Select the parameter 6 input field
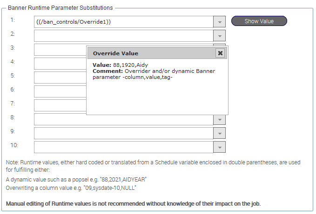Viewport: 316px width, 214px height. click(60, 91)
